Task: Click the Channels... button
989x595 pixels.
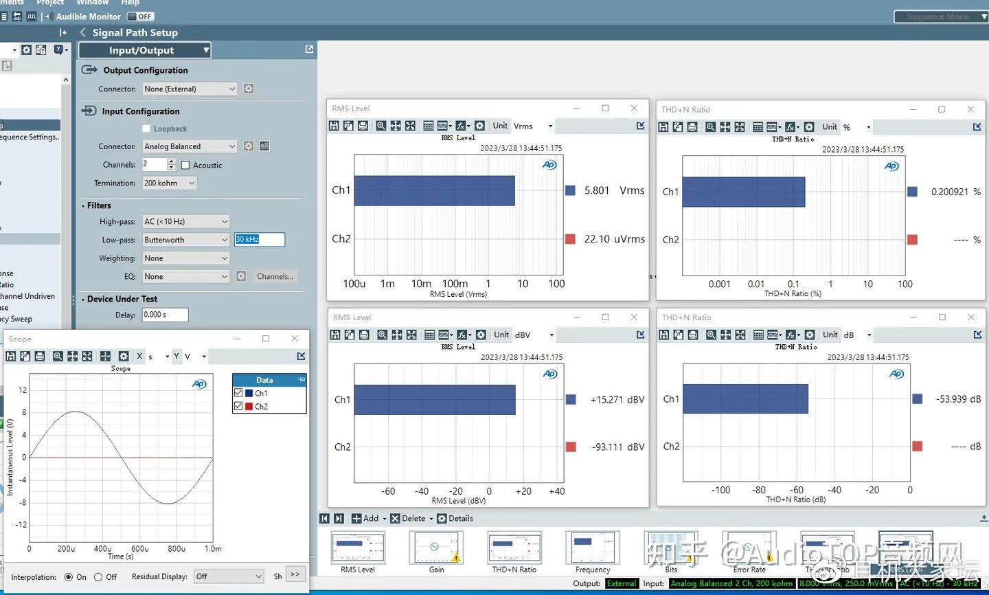Action: [275, 276]
